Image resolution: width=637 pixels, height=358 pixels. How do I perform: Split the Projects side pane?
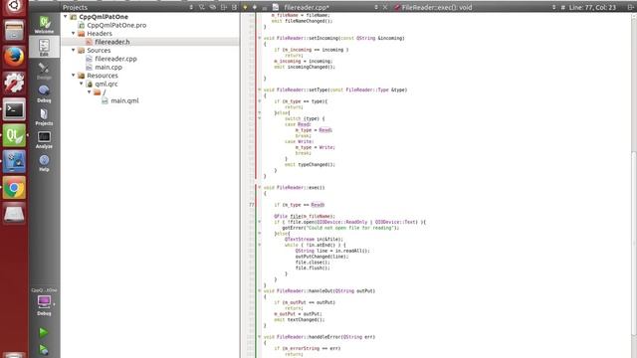(x=223, y=7)
